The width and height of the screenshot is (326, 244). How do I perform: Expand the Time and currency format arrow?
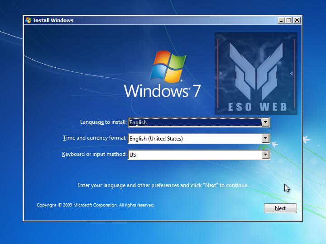pyautogui.click(x=265, y=138)
